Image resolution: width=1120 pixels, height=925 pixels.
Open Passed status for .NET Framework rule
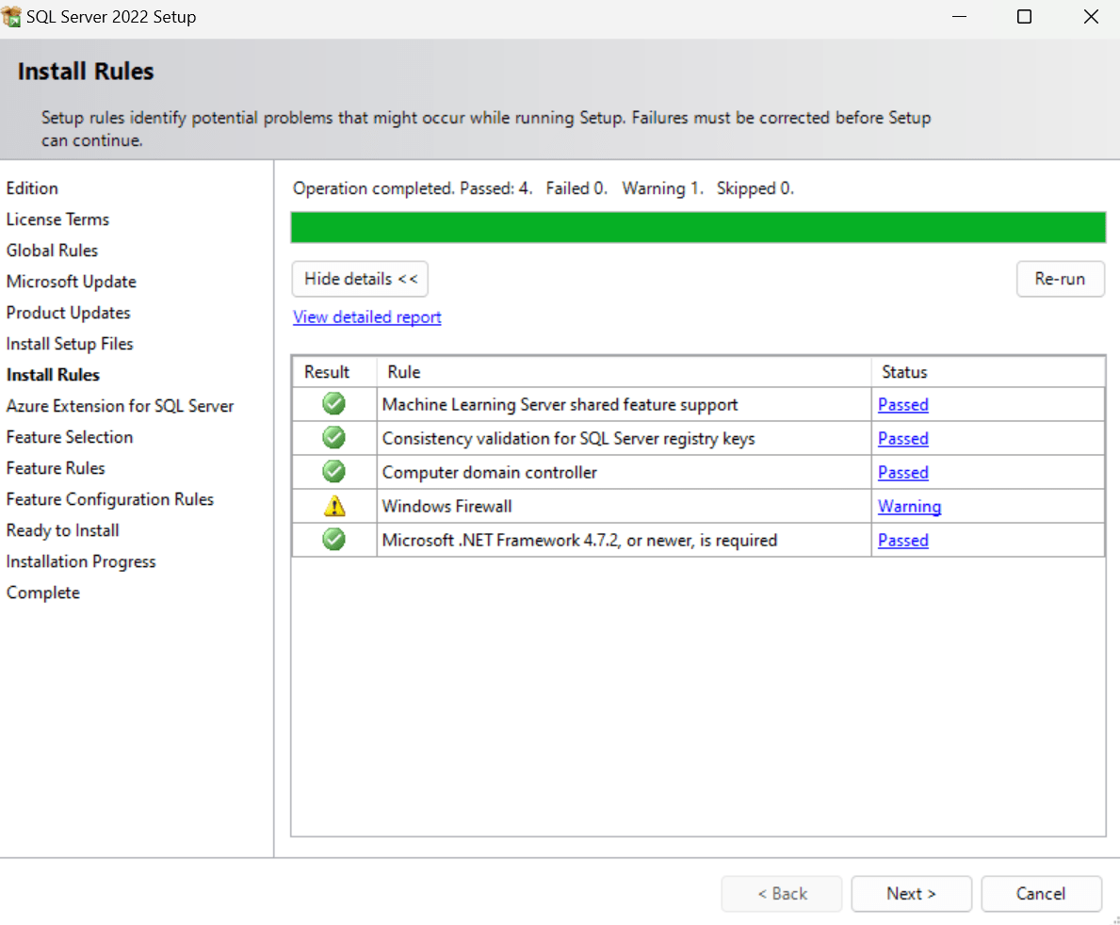click(x=902, y=540)
